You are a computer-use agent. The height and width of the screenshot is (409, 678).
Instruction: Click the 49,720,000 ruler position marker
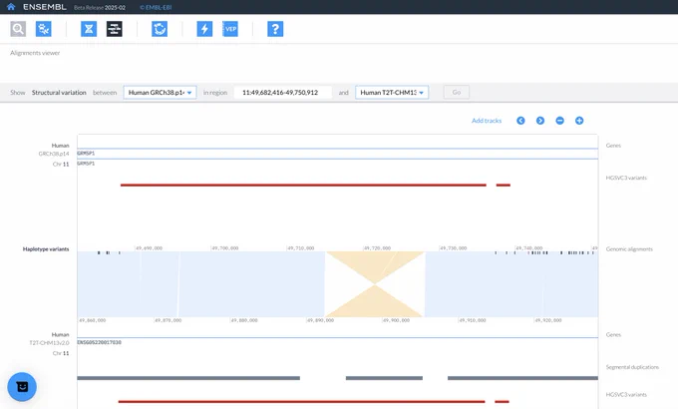point(377,248)
